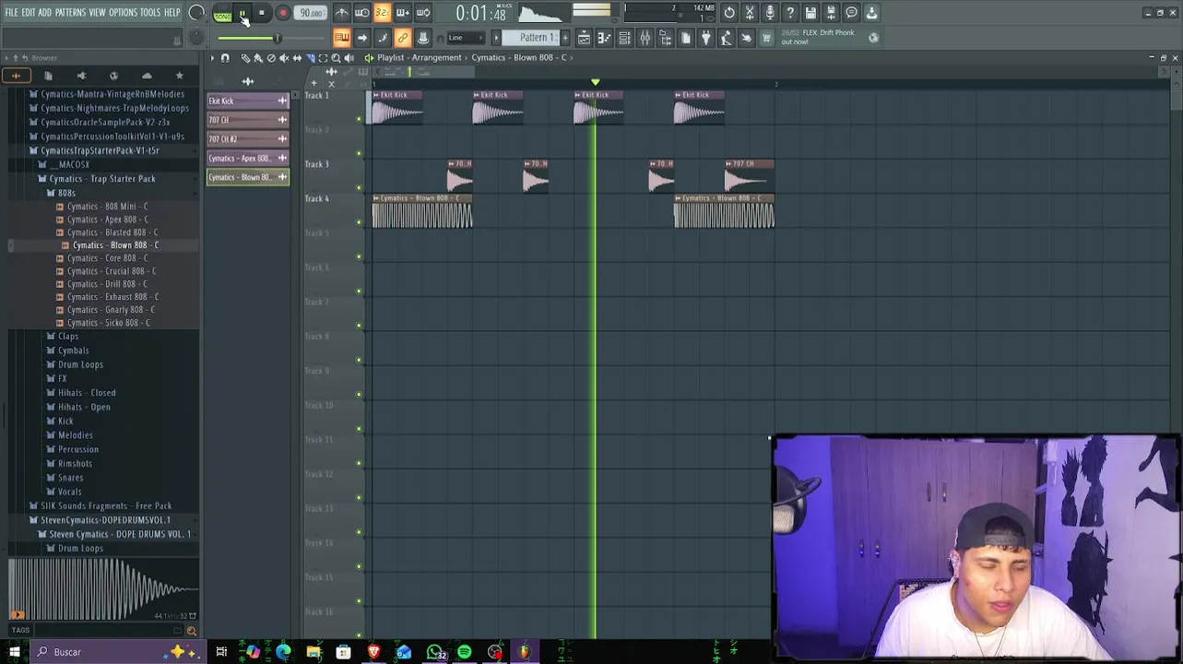Enable the metronome icon
The height and width of the screenshot is (664, 1183).
click(x=341, y=12)
